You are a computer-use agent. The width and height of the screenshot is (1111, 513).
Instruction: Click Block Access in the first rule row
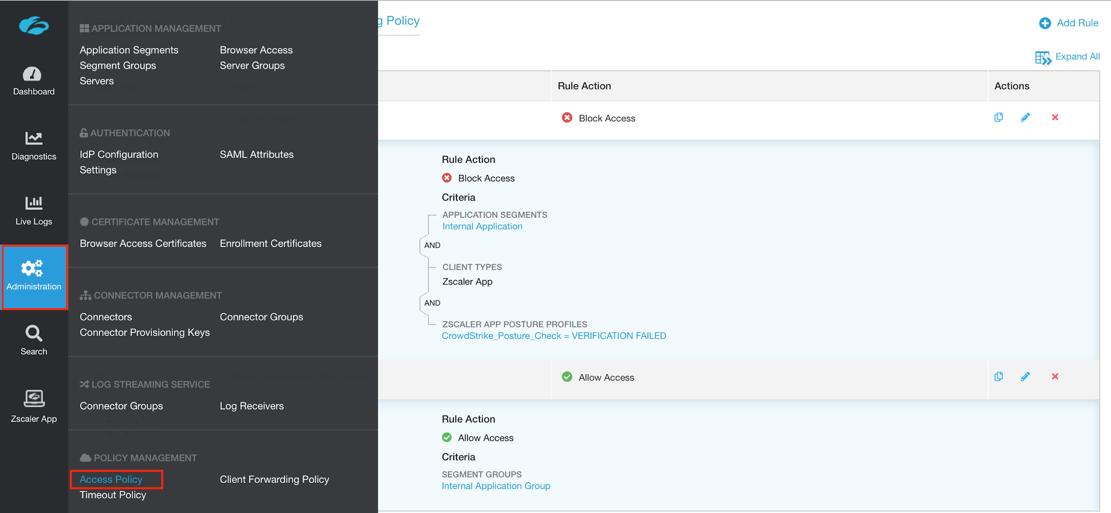(x=607, y=118)
